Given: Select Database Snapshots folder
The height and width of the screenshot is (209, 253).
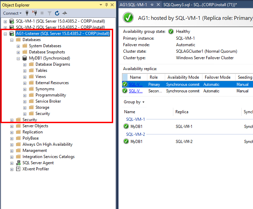Looking at the screenshot, I should 47,52.
